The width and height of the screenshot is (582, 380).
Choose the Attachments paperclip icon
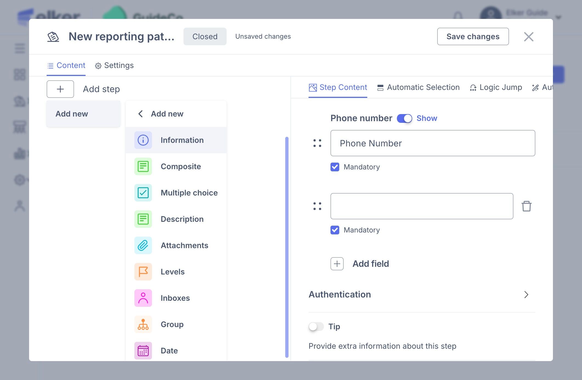point(143,245)
